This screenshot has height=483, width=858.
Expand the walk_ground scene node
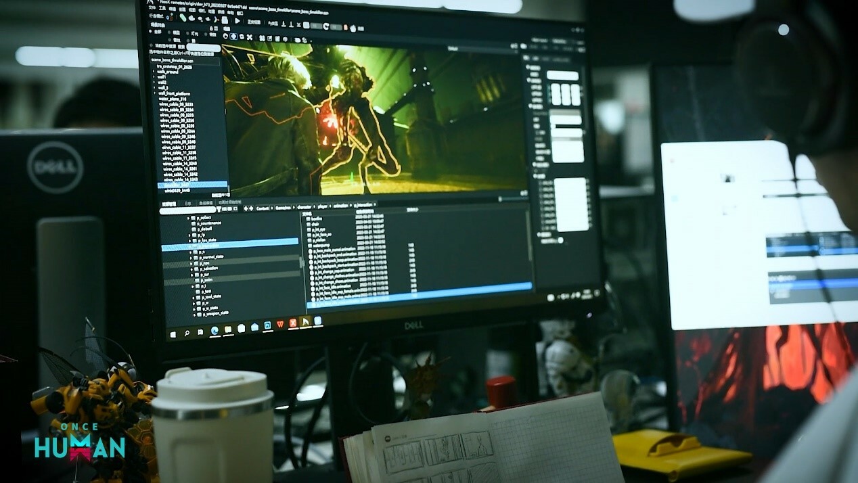(x=154, y=72)
